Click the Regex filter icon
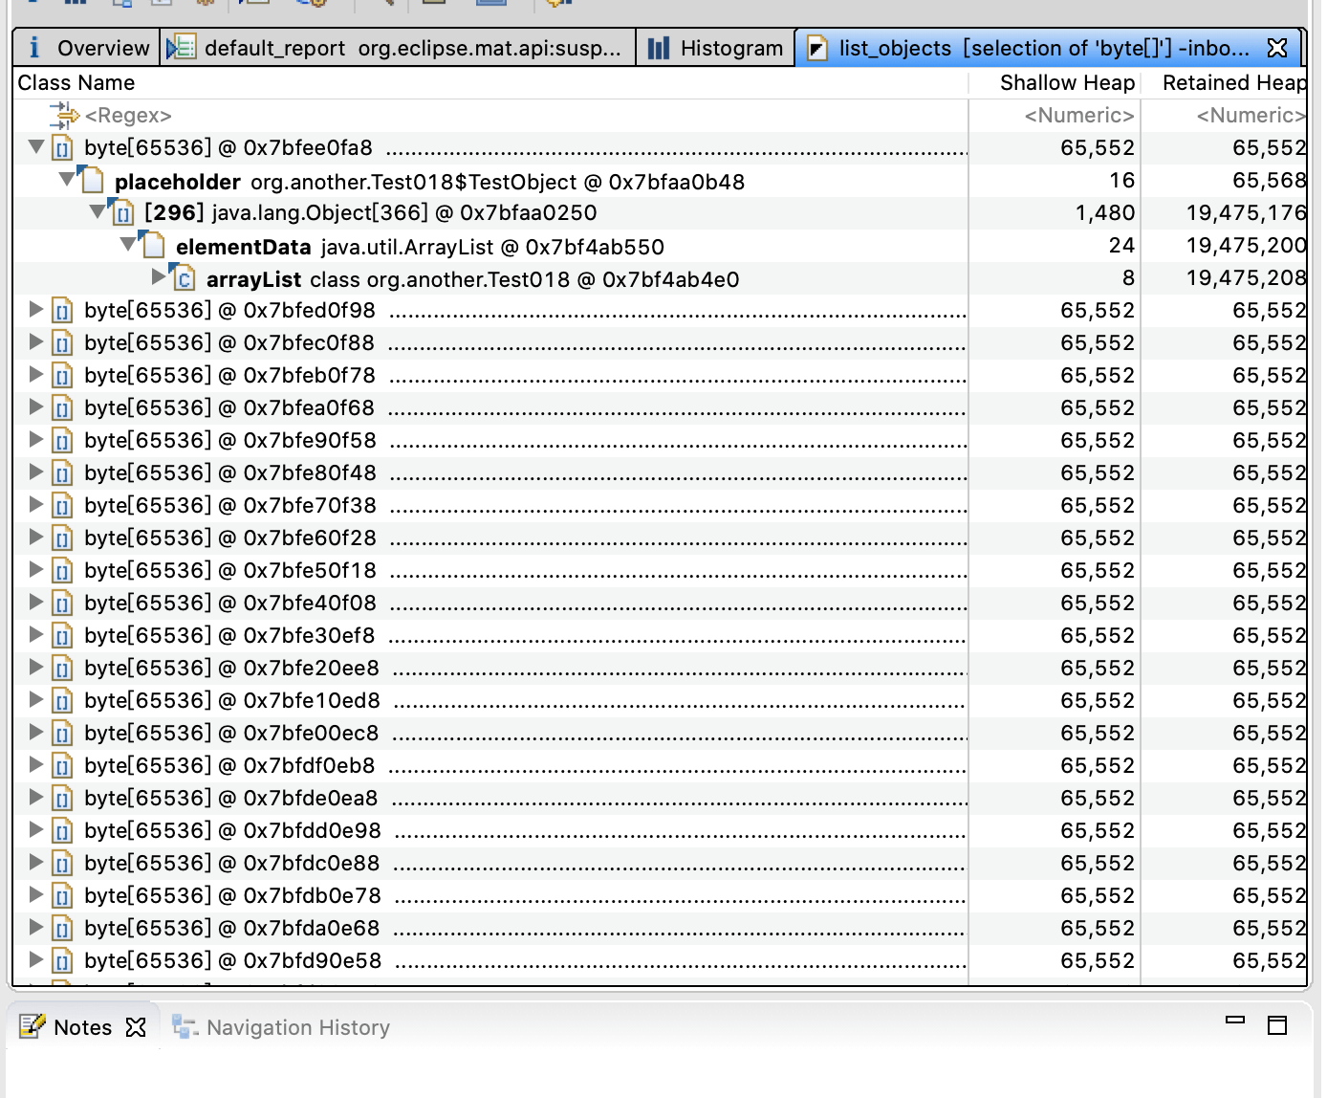Viewport: 1327px width, 1098px height. click(64, 116)
